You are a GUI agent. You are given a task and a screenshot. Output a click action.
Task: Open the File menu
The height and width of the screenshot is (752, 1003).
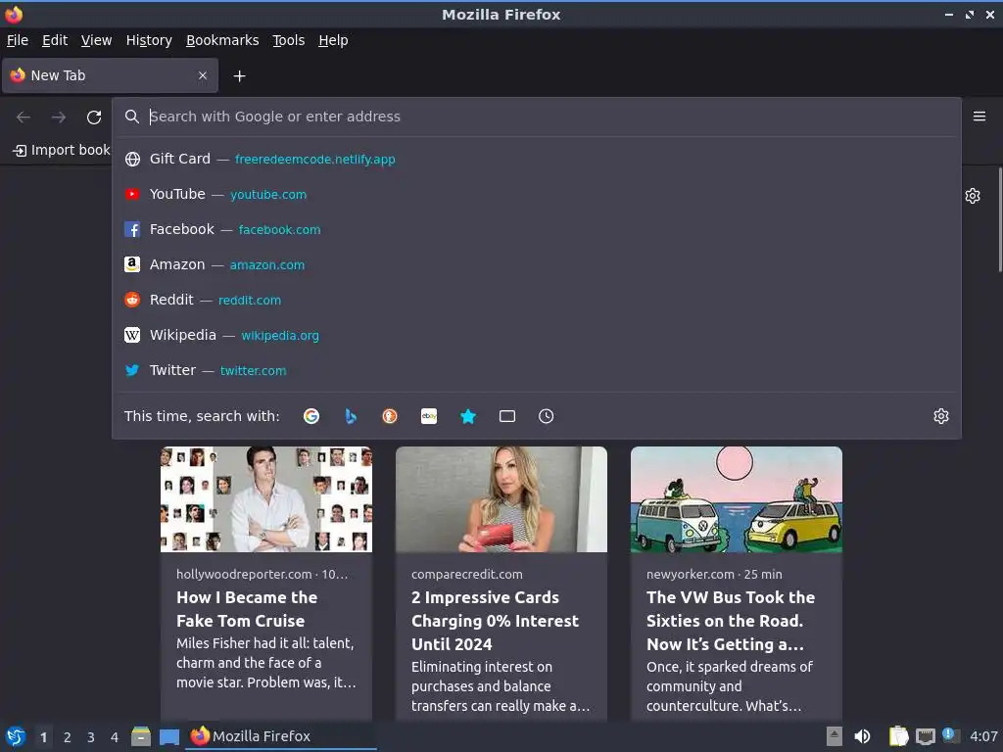click(x=18, y=40)
